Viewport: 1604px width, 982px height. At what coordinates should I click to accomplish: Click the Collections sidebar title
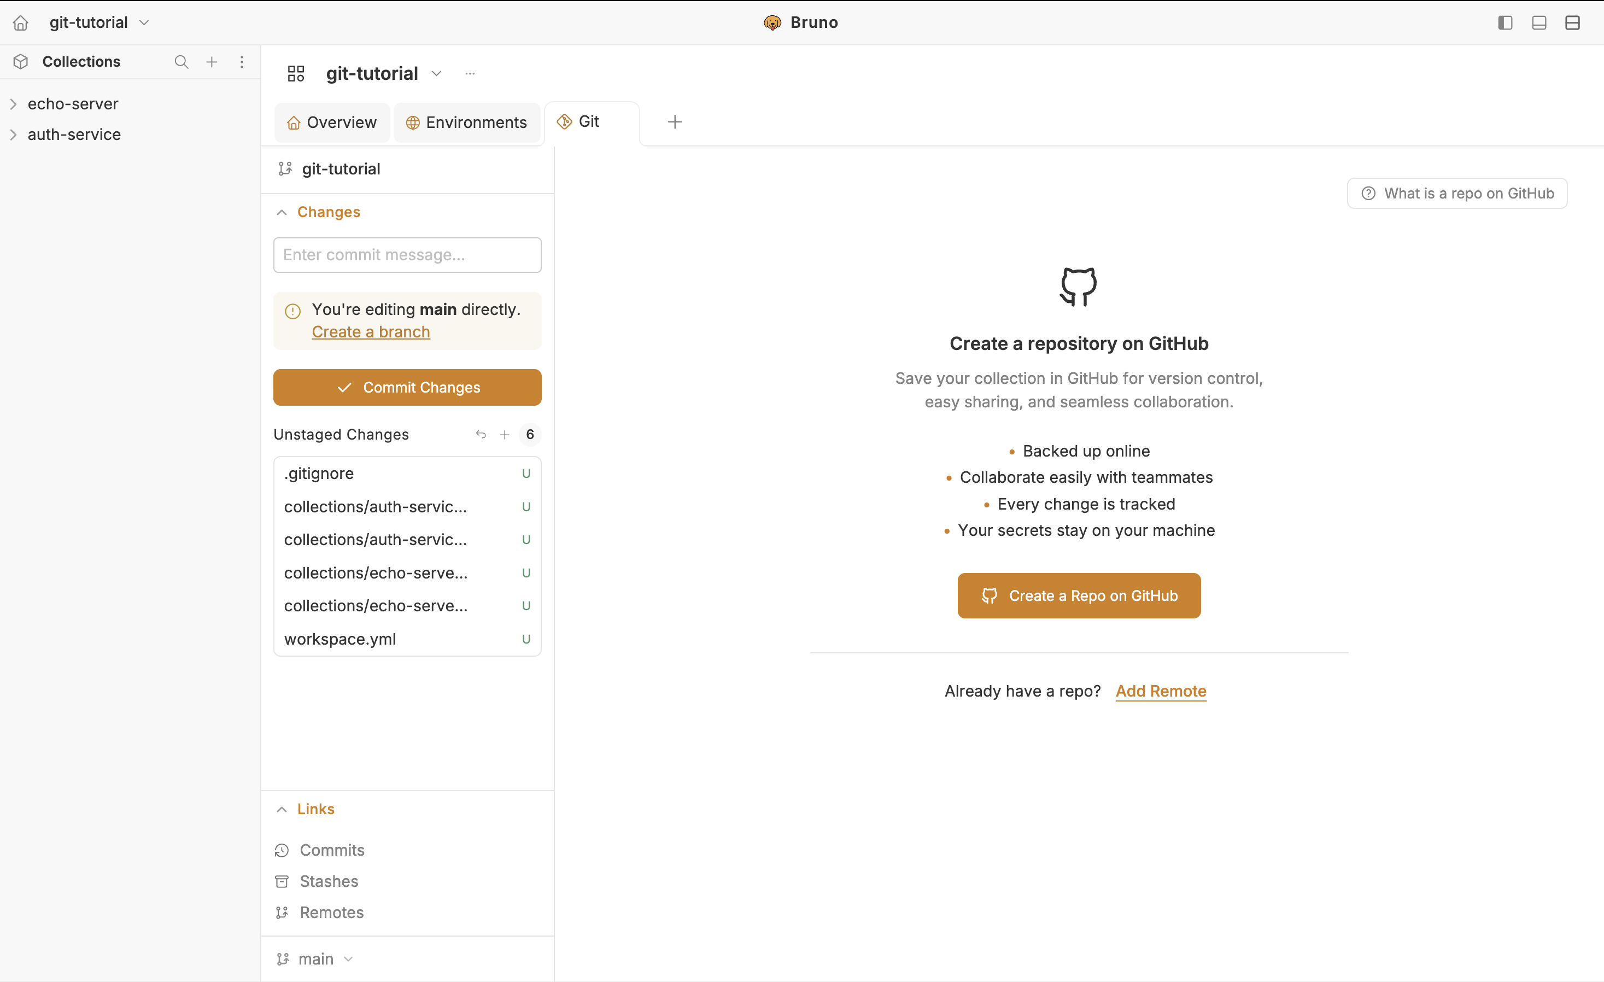81,62
